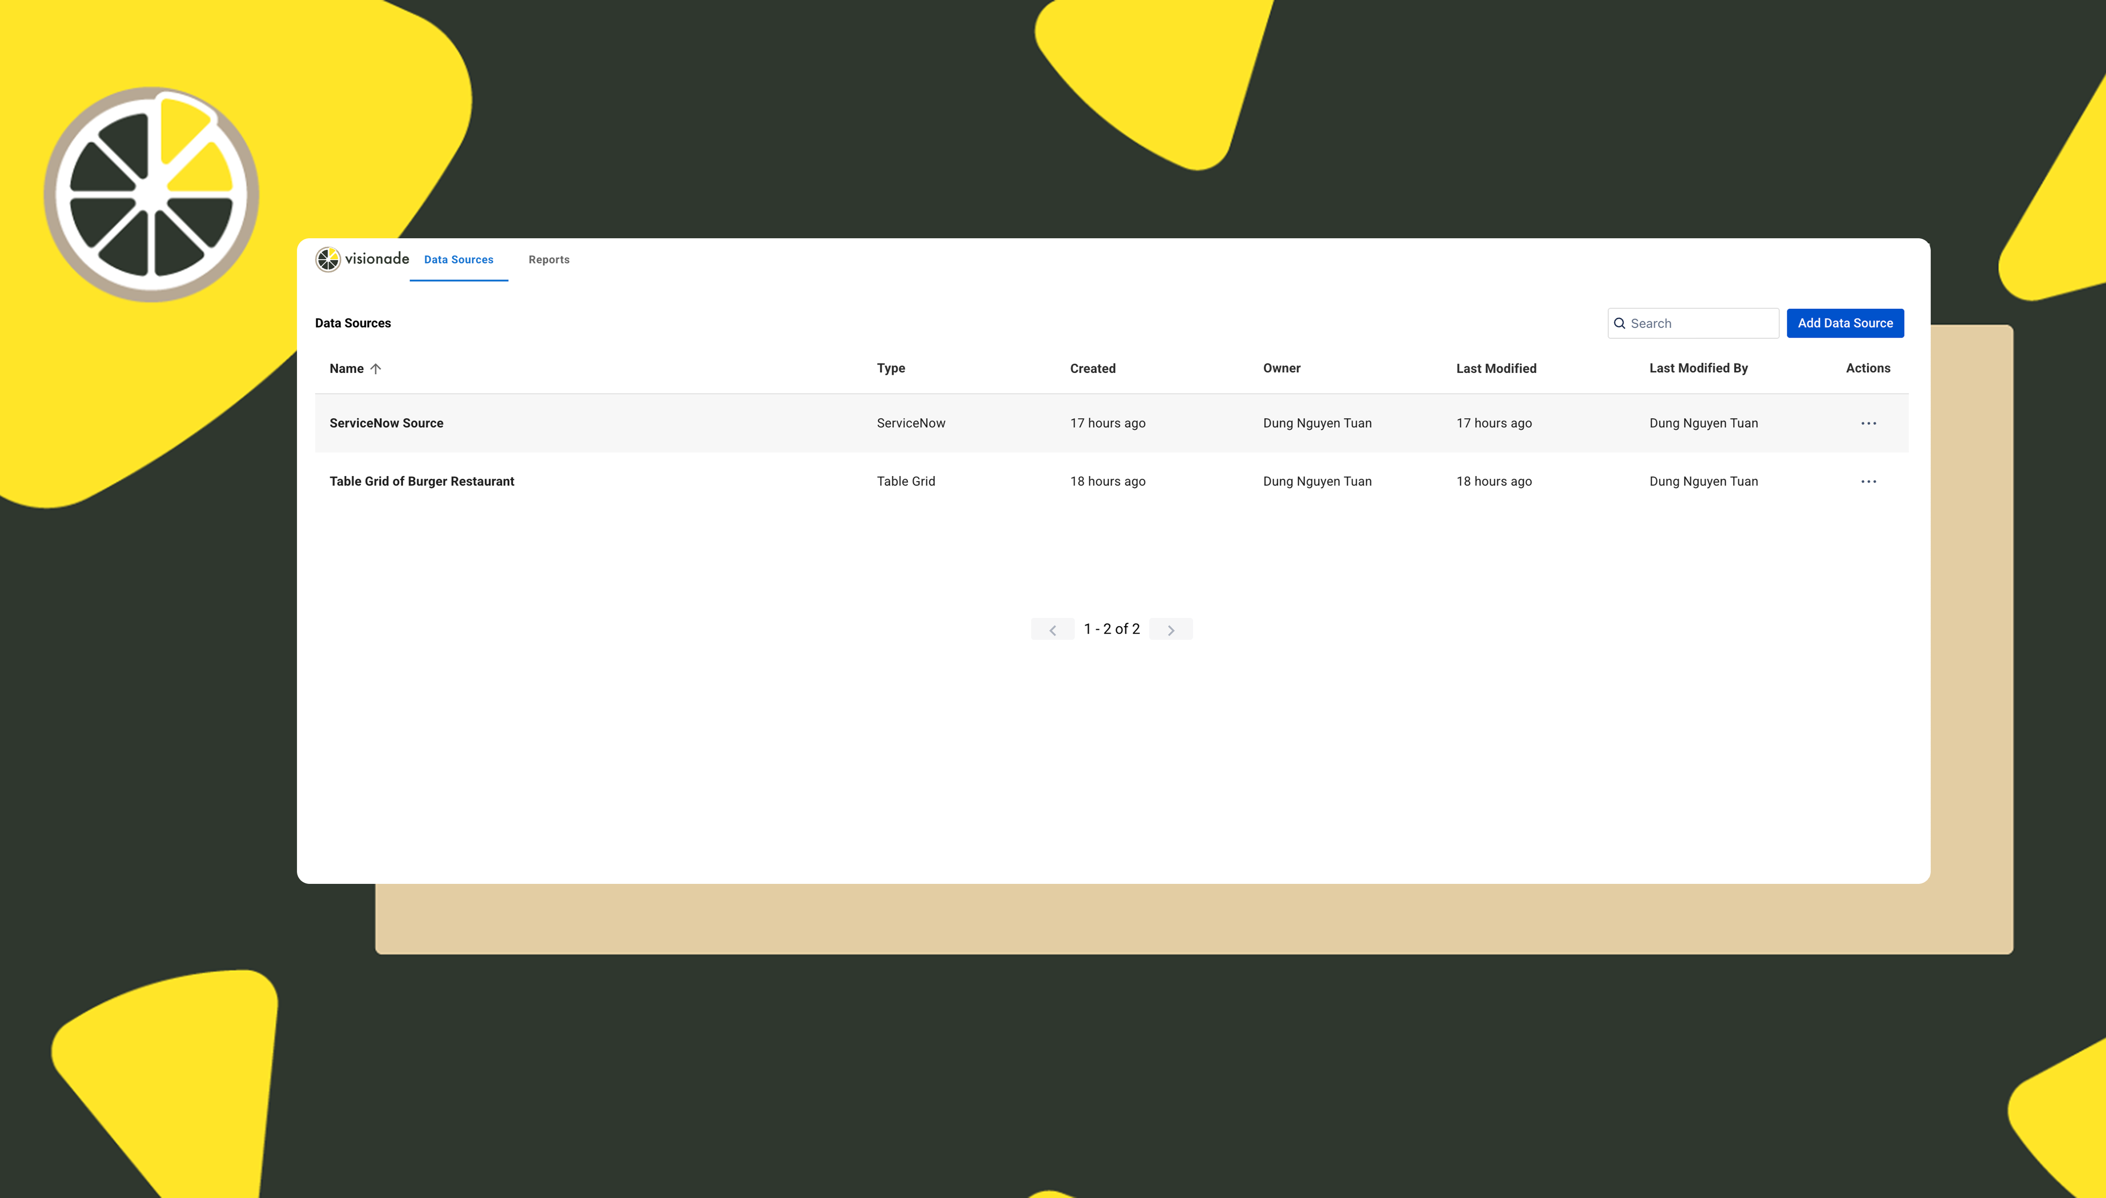This screenshot has height=1198, width=2106.
Task: Click the sort arrow next to Name
Action: tap(376, 369)
